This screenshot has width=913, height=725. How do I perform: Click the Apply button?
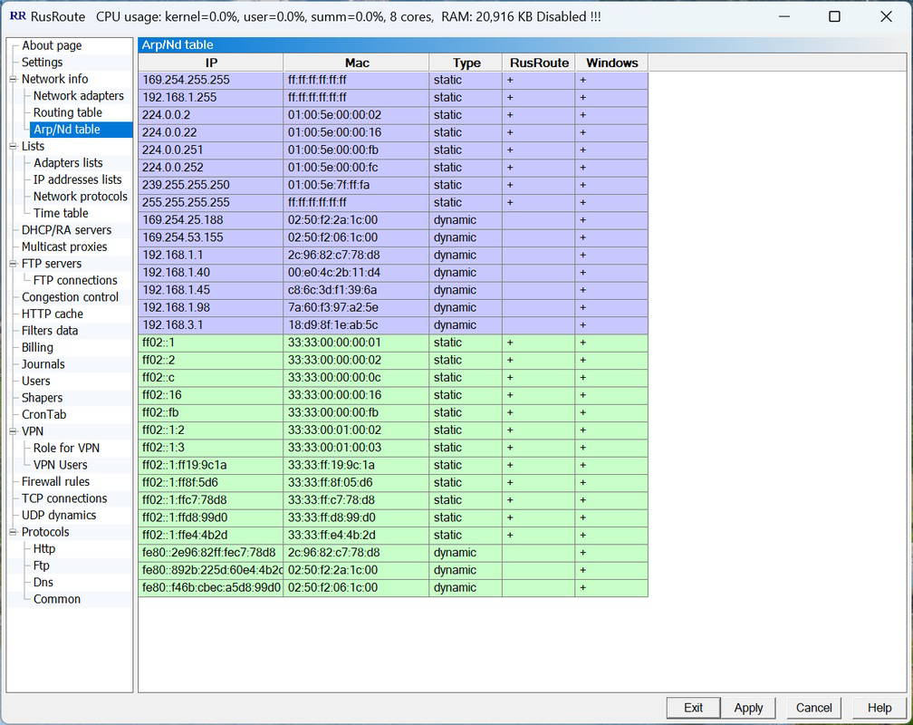coord(748,708)
